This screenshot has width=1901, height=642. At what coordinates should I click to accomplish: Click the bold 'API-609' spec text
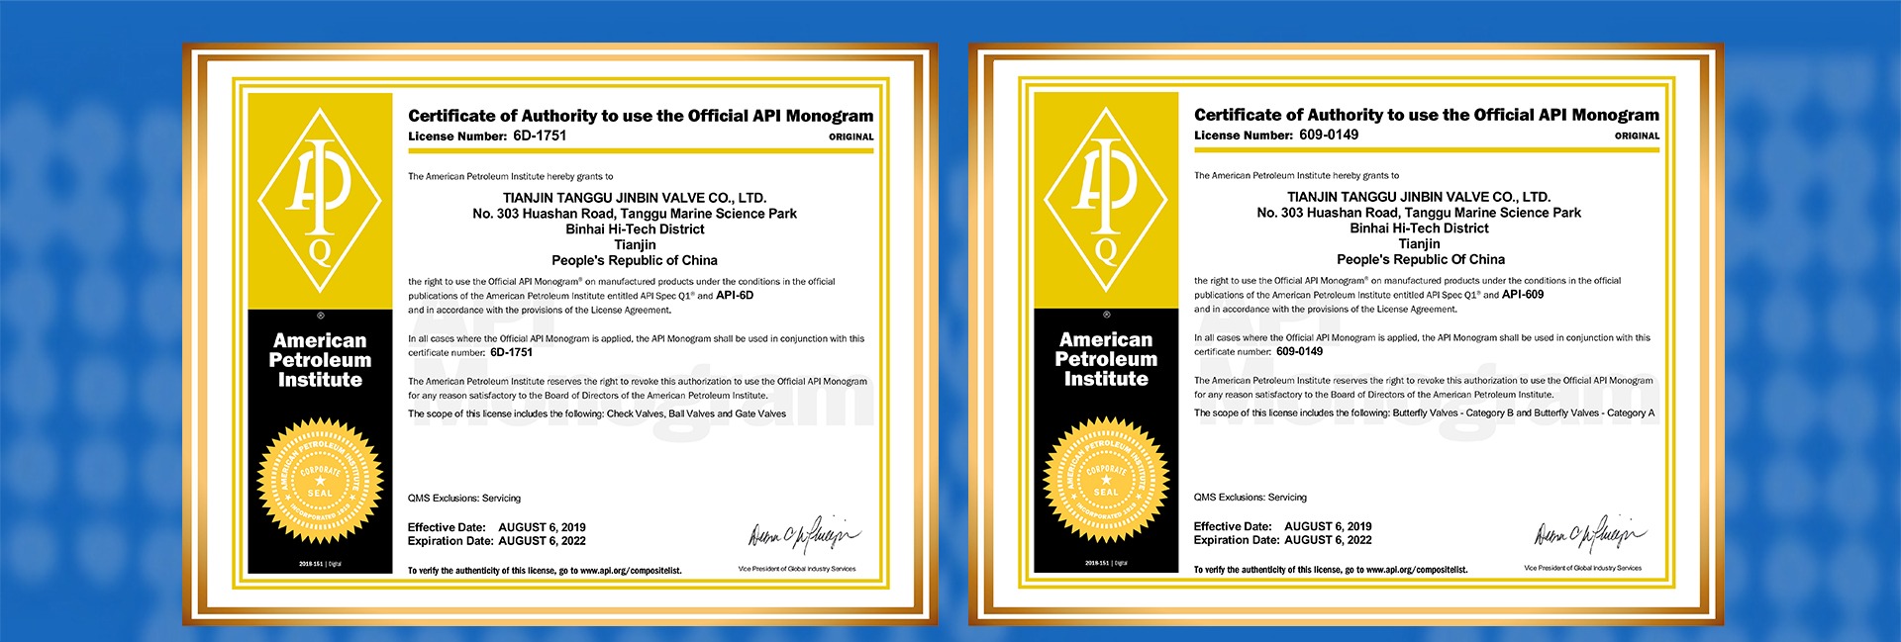click(1523, 294)
